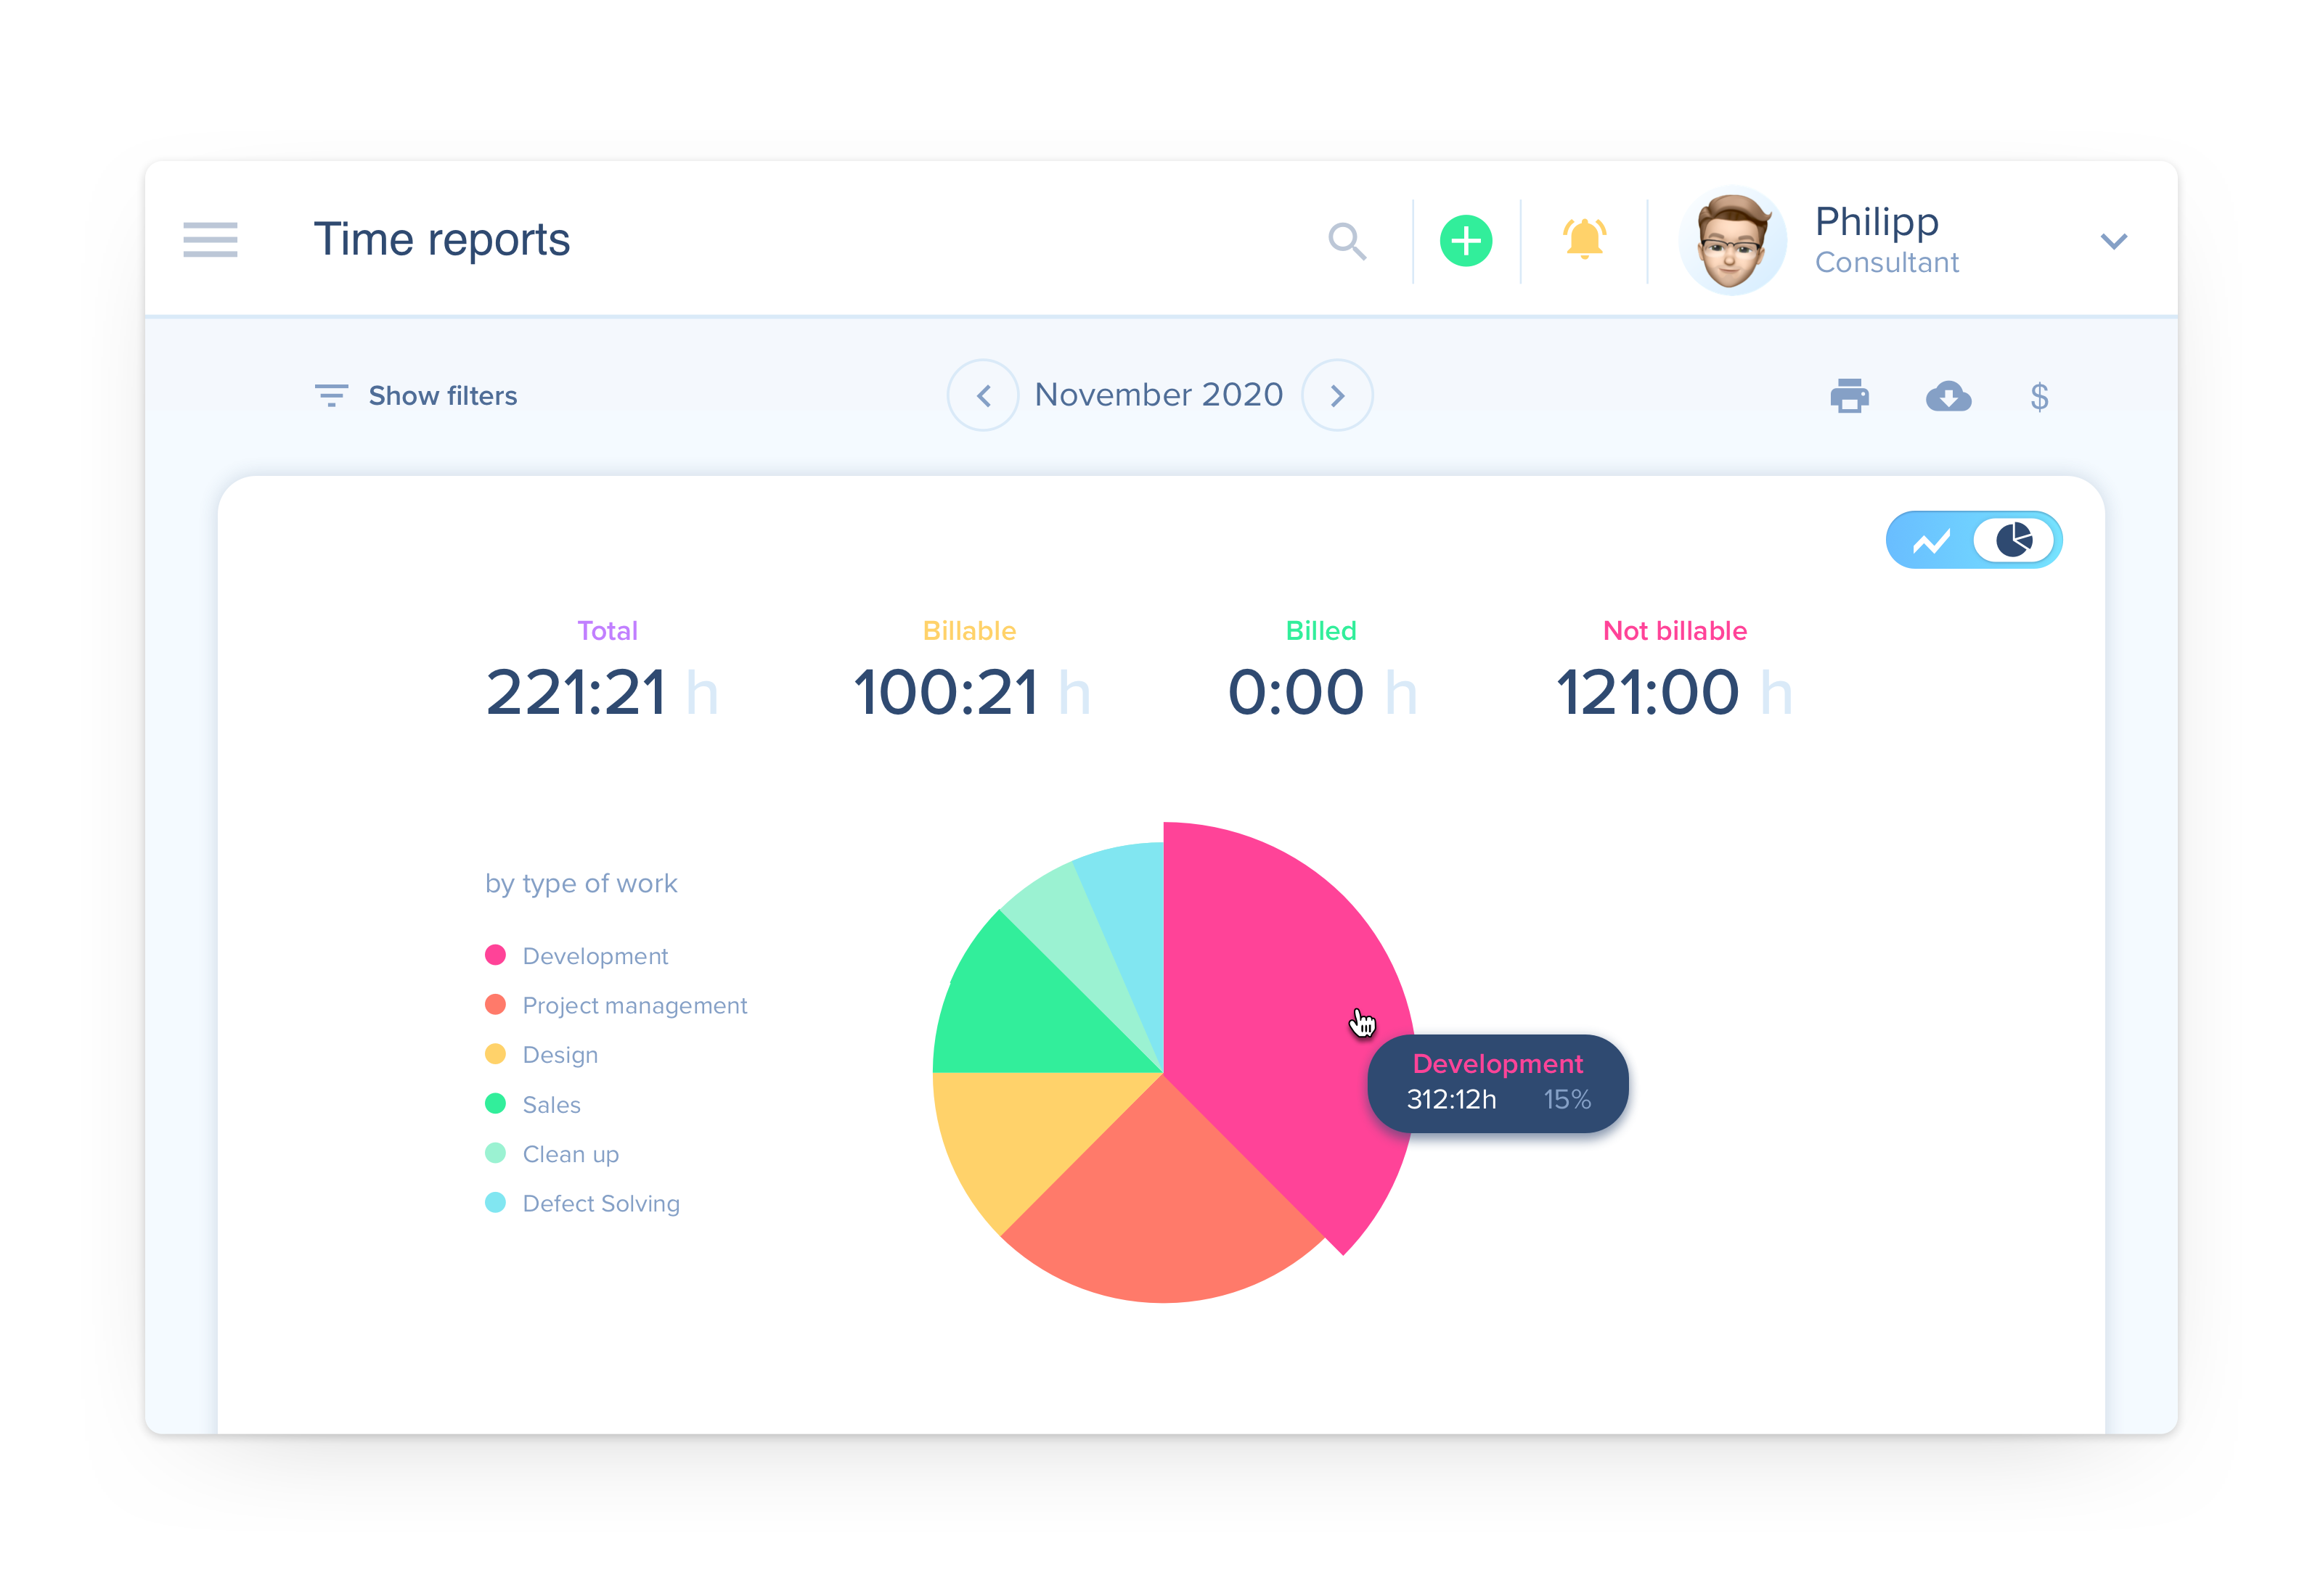The height and width of the screenshot is (1596, 2323).
Task: Click the Billable label
Action: (968, 631)
